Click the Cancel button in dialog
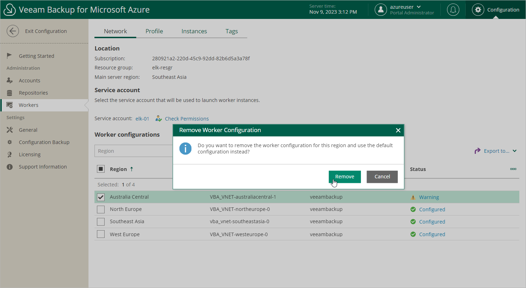The height and width of the screenshot is (288, 526). click(382, 177)
